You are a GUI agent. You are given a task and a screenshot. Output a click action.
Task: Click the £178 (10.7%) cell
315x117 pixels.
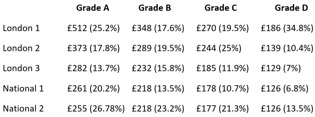(x=222, y=89)
